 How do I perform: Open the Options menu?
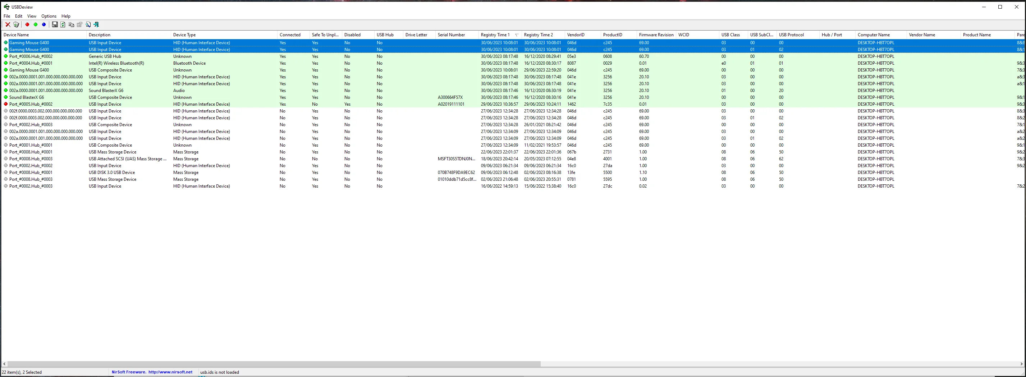pyautogui.click(x=49, y=16)
